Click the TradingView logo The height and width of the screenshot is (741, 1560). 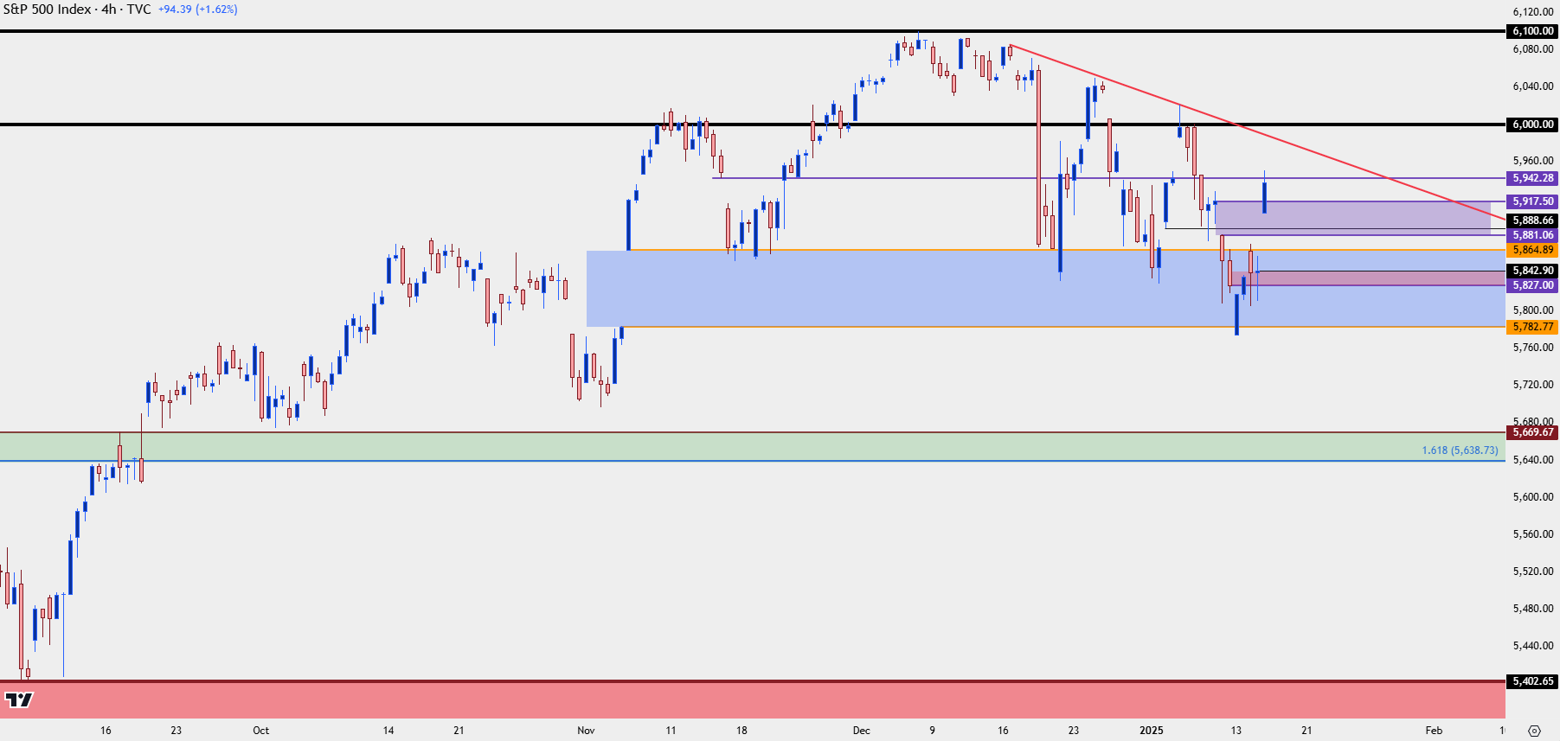coord(18,699)
